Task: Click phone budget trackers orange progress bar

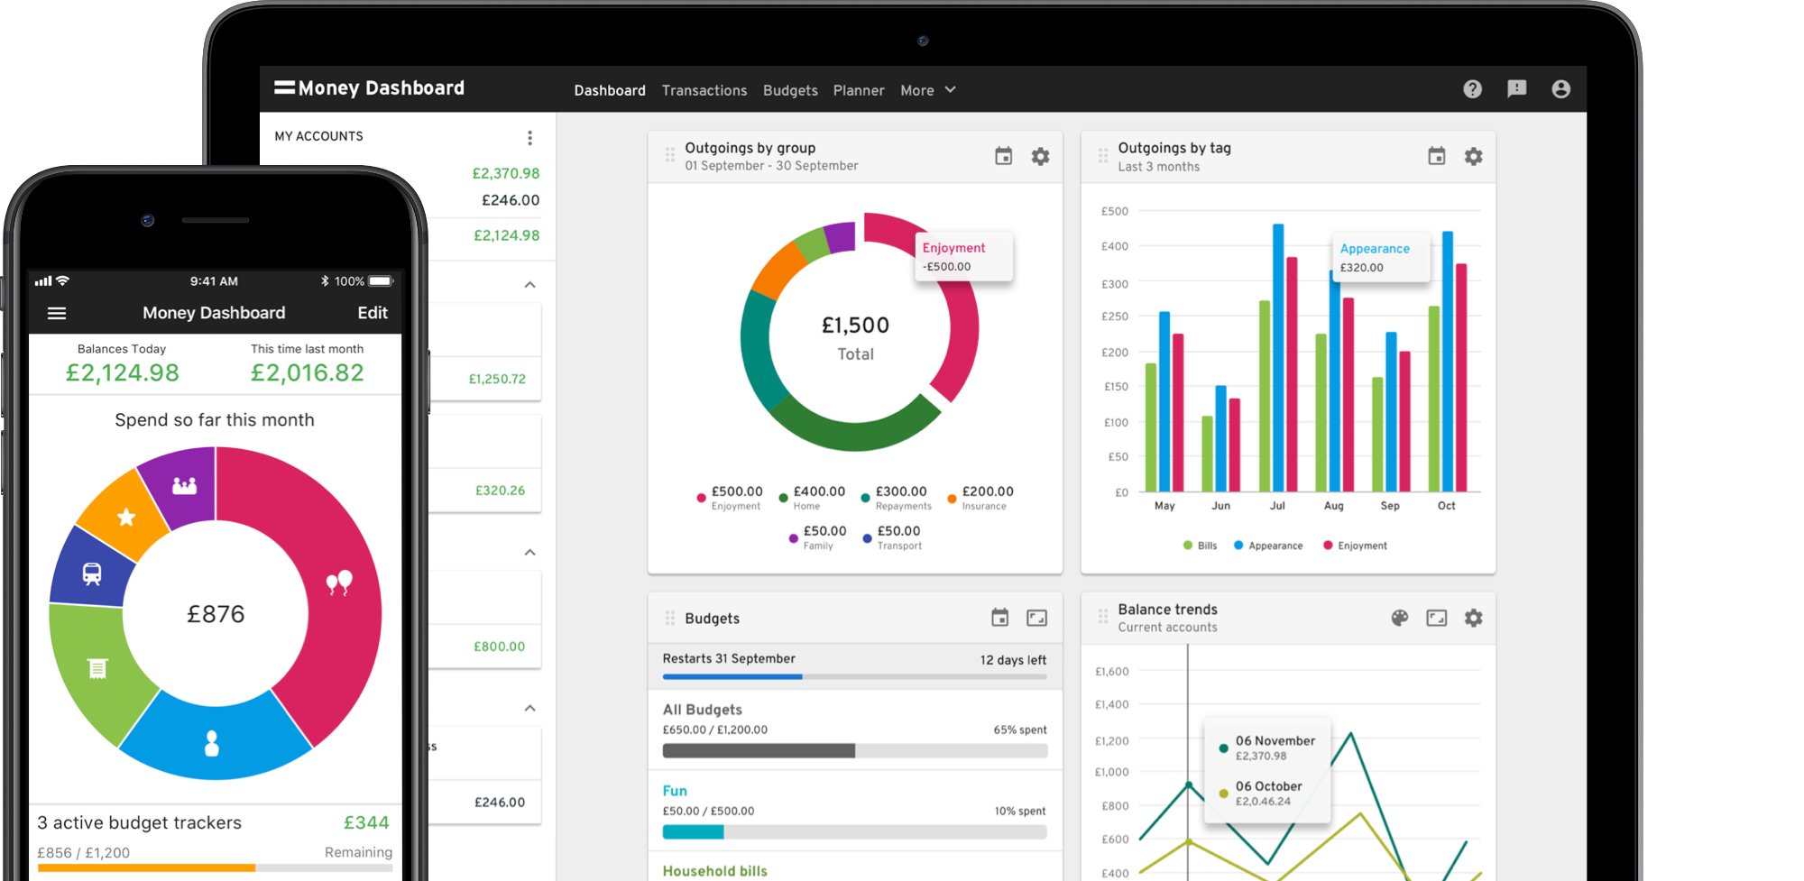Action: (x=215, y=867)
